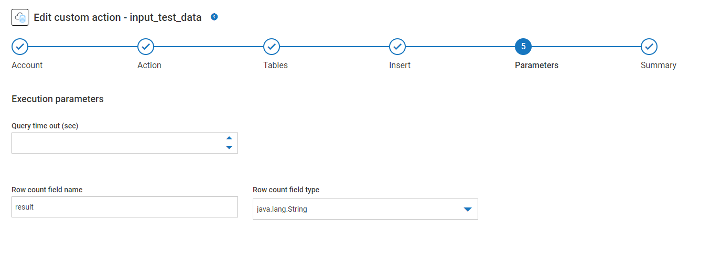
Task: Select the Parameters step label
Action: 536,65
